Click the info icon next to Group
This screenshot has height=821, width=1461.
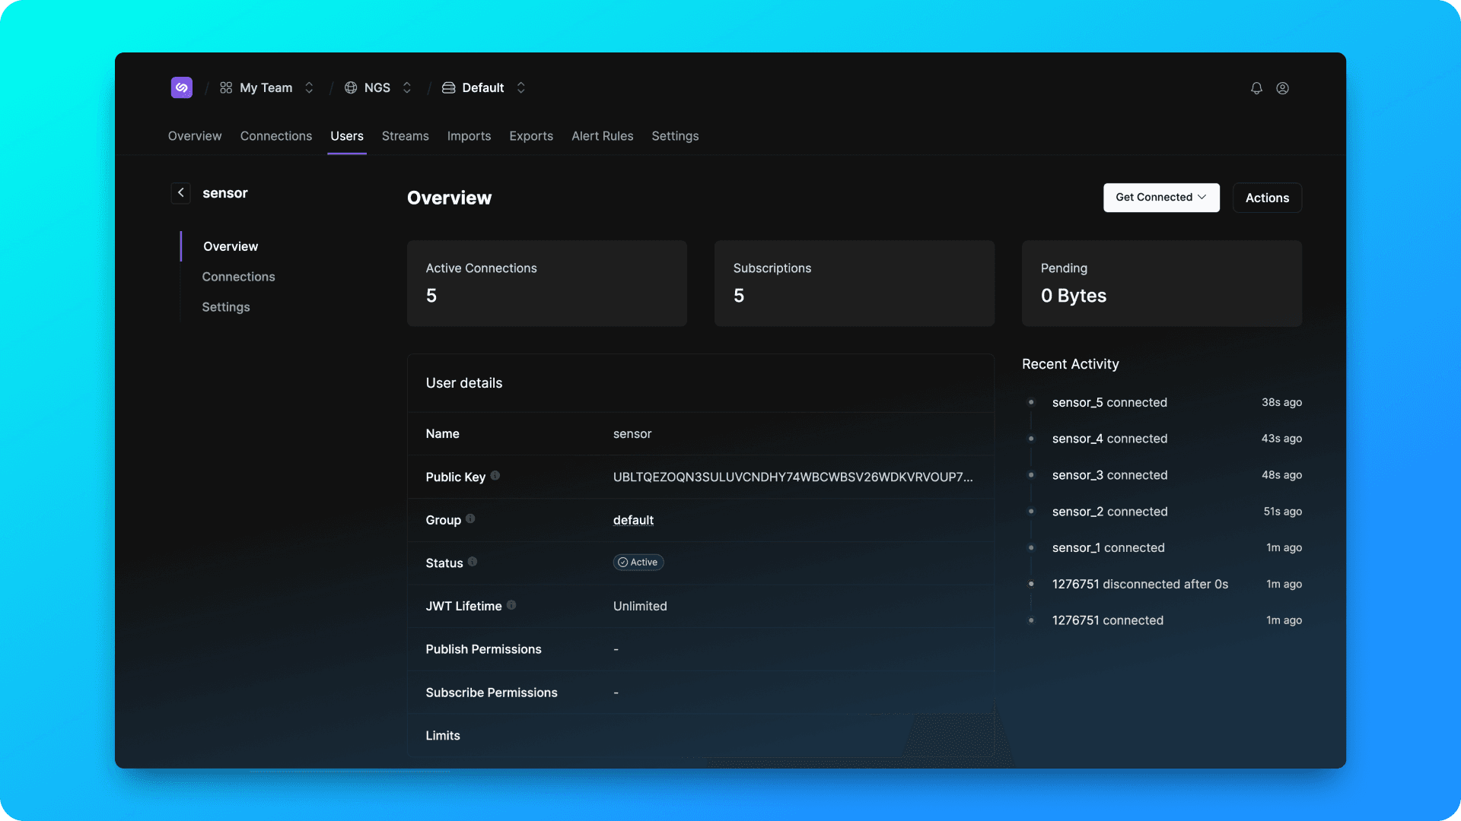click(470, 519)
